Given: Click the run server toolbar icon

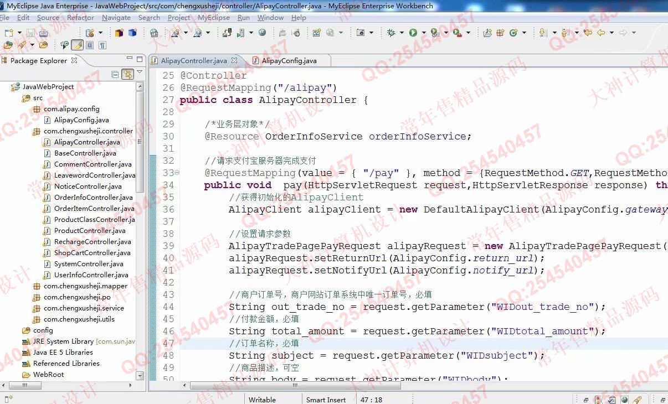Looking at the screenshot, I should [x=240, y=33].
